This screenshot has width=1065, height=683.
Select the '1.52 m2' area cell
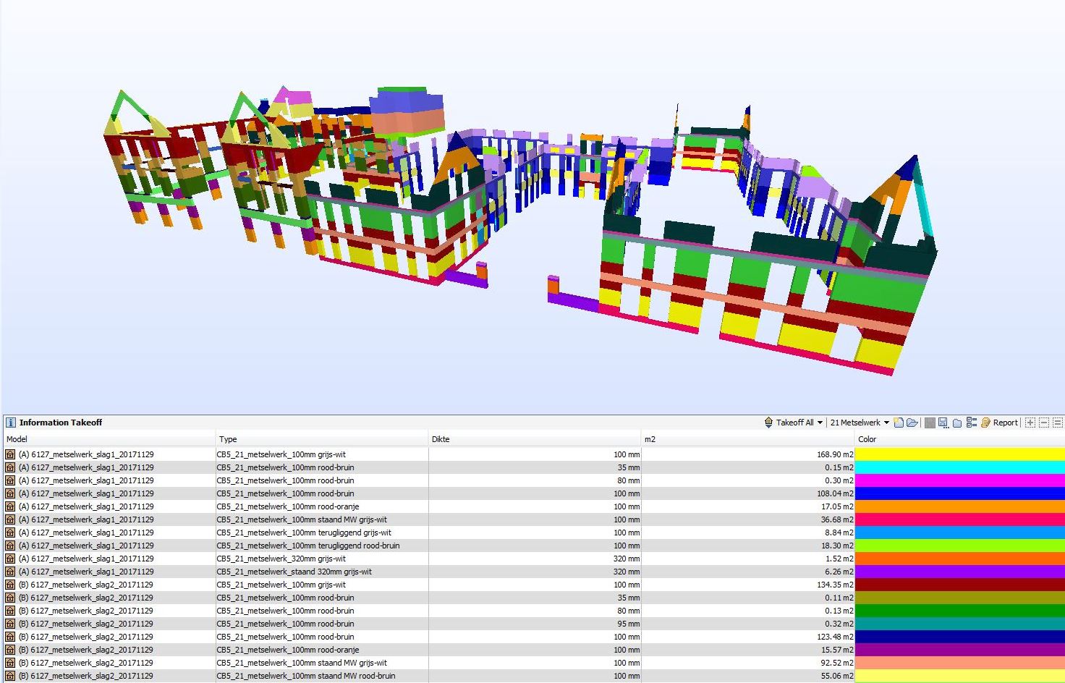coord(748,559)
